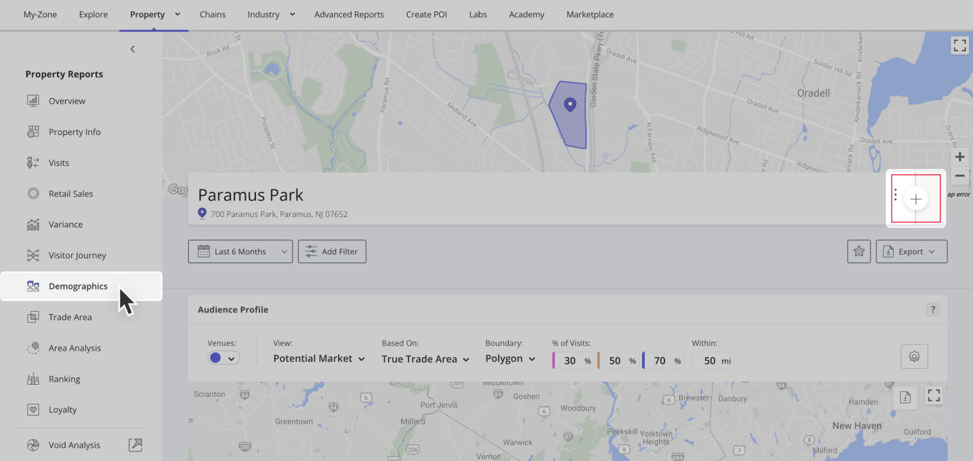The width and height of the screenshot is (973, 461).
Task: Expand top map to fullscreen
Action: (960, 45)
